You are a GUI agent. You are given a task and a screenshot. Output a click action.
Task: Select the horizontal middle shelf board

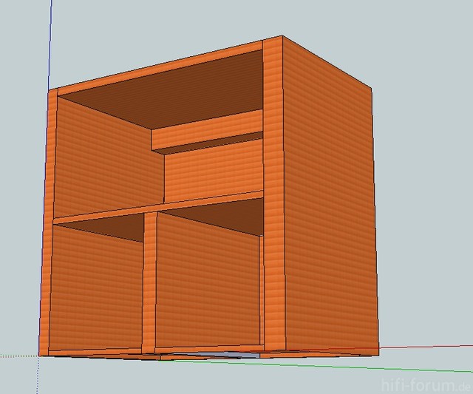(x=158, y=207)
